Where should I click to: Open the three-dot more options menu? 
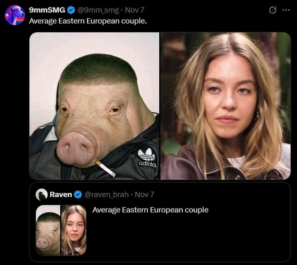click(x=286, y=10)
